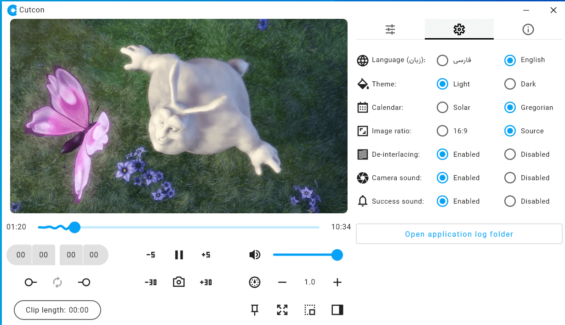The width and height of the screenshot is (565, 325).
Task: Toggle the side panel visibility
Action: [x=337, y=310]
